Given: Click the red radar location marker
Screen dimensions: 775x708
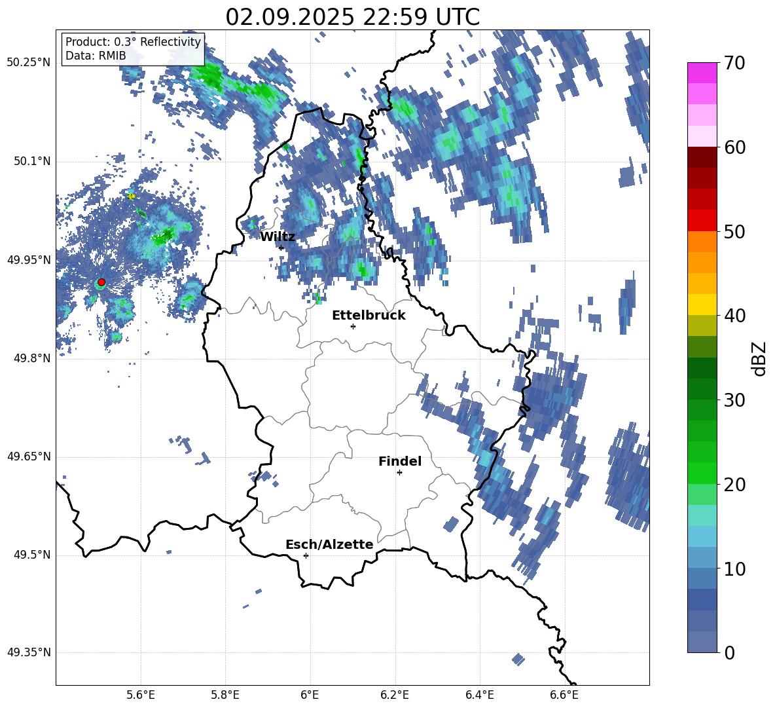Looking at the screenshot, I should tap(101, 282).
